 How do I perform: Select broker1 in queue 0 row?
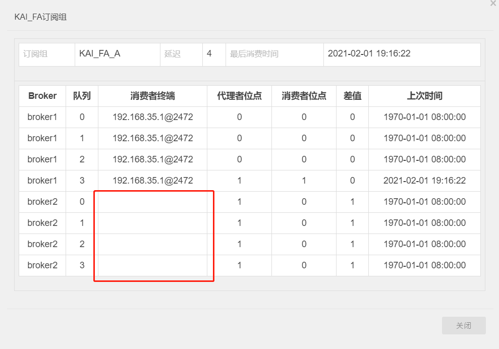click(42, 117)
